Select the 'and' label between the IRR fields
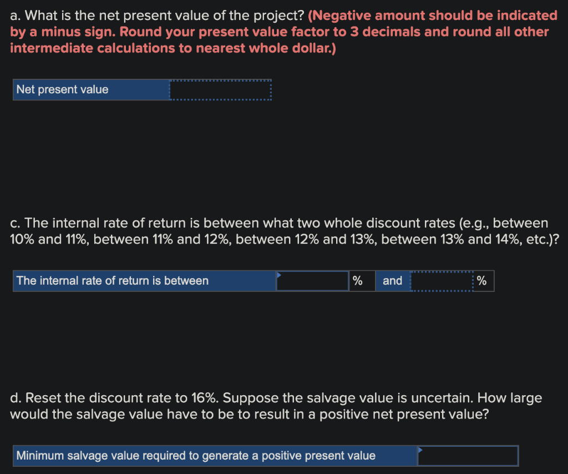 coord(393,281)
